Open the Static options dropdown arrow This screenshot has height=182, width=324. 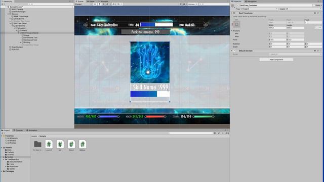click(321, 6)
